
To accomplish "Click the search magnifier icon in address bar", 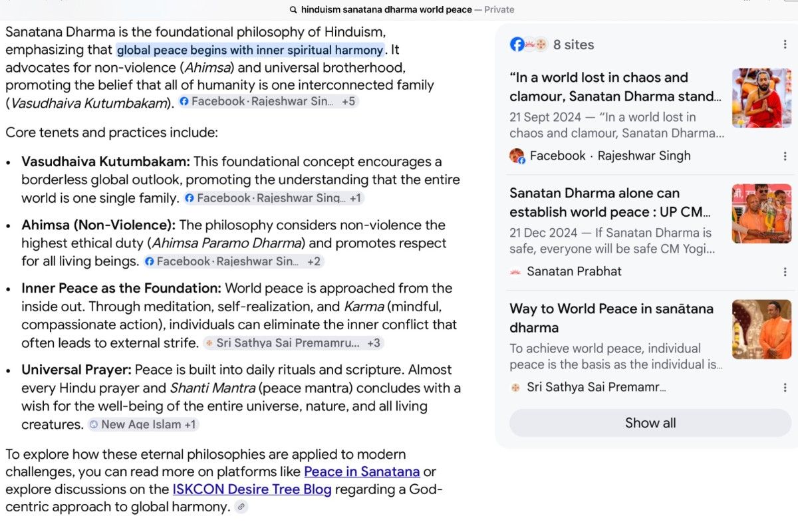I will (x=294, y=9).
